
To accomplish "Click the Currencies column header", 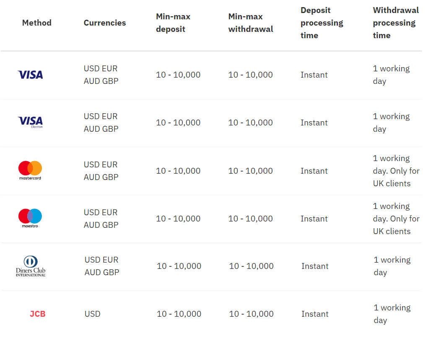I will [105, 23].
